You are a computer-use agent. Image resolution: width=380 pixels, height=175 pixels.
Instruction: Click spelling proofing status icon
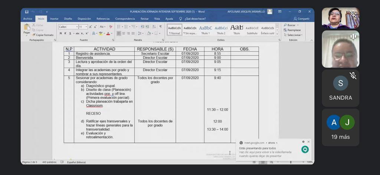click(x=62, y=162)
